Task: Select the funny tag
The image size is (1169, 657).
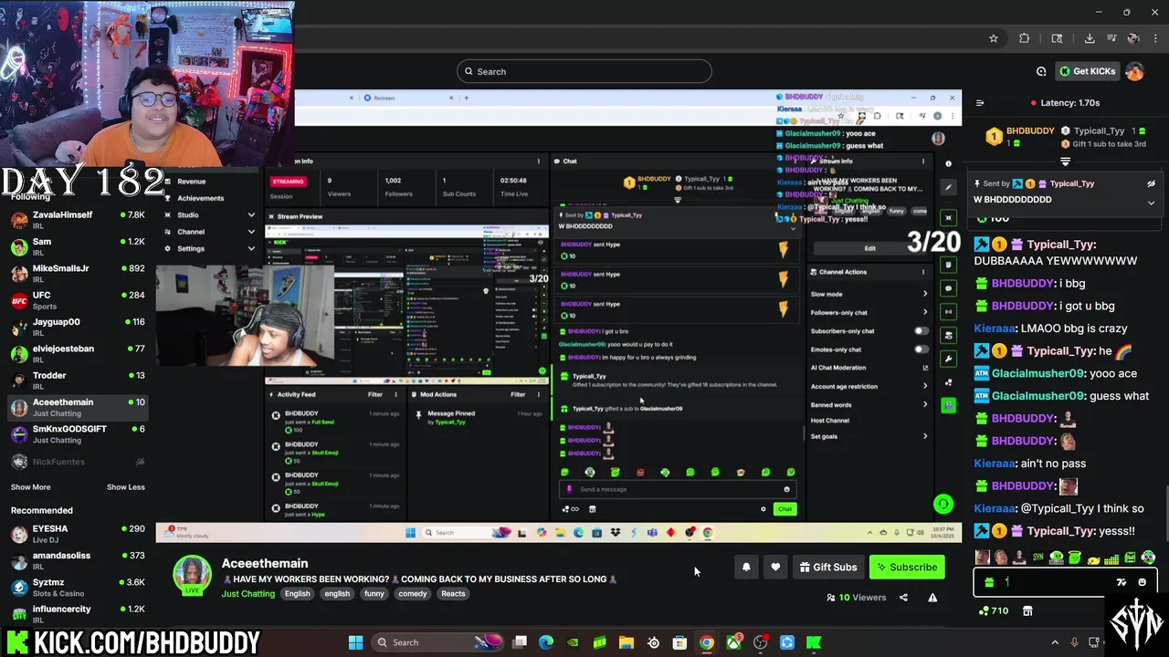Action: tap(374, 593)
